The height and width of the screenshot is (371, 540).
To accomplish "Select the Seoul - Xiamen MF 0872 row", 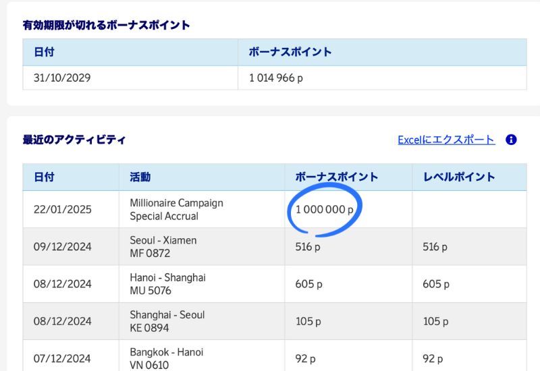I will [x=275, y=246].
